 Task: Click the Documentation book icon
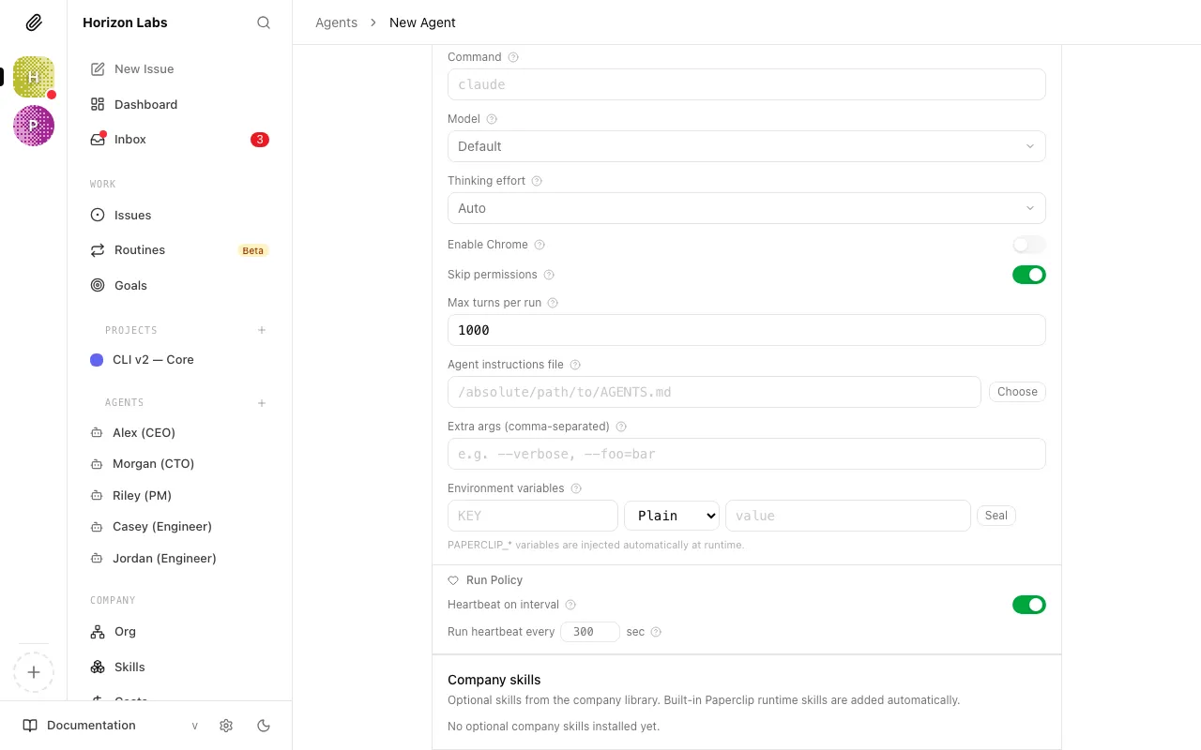[30, 726]
